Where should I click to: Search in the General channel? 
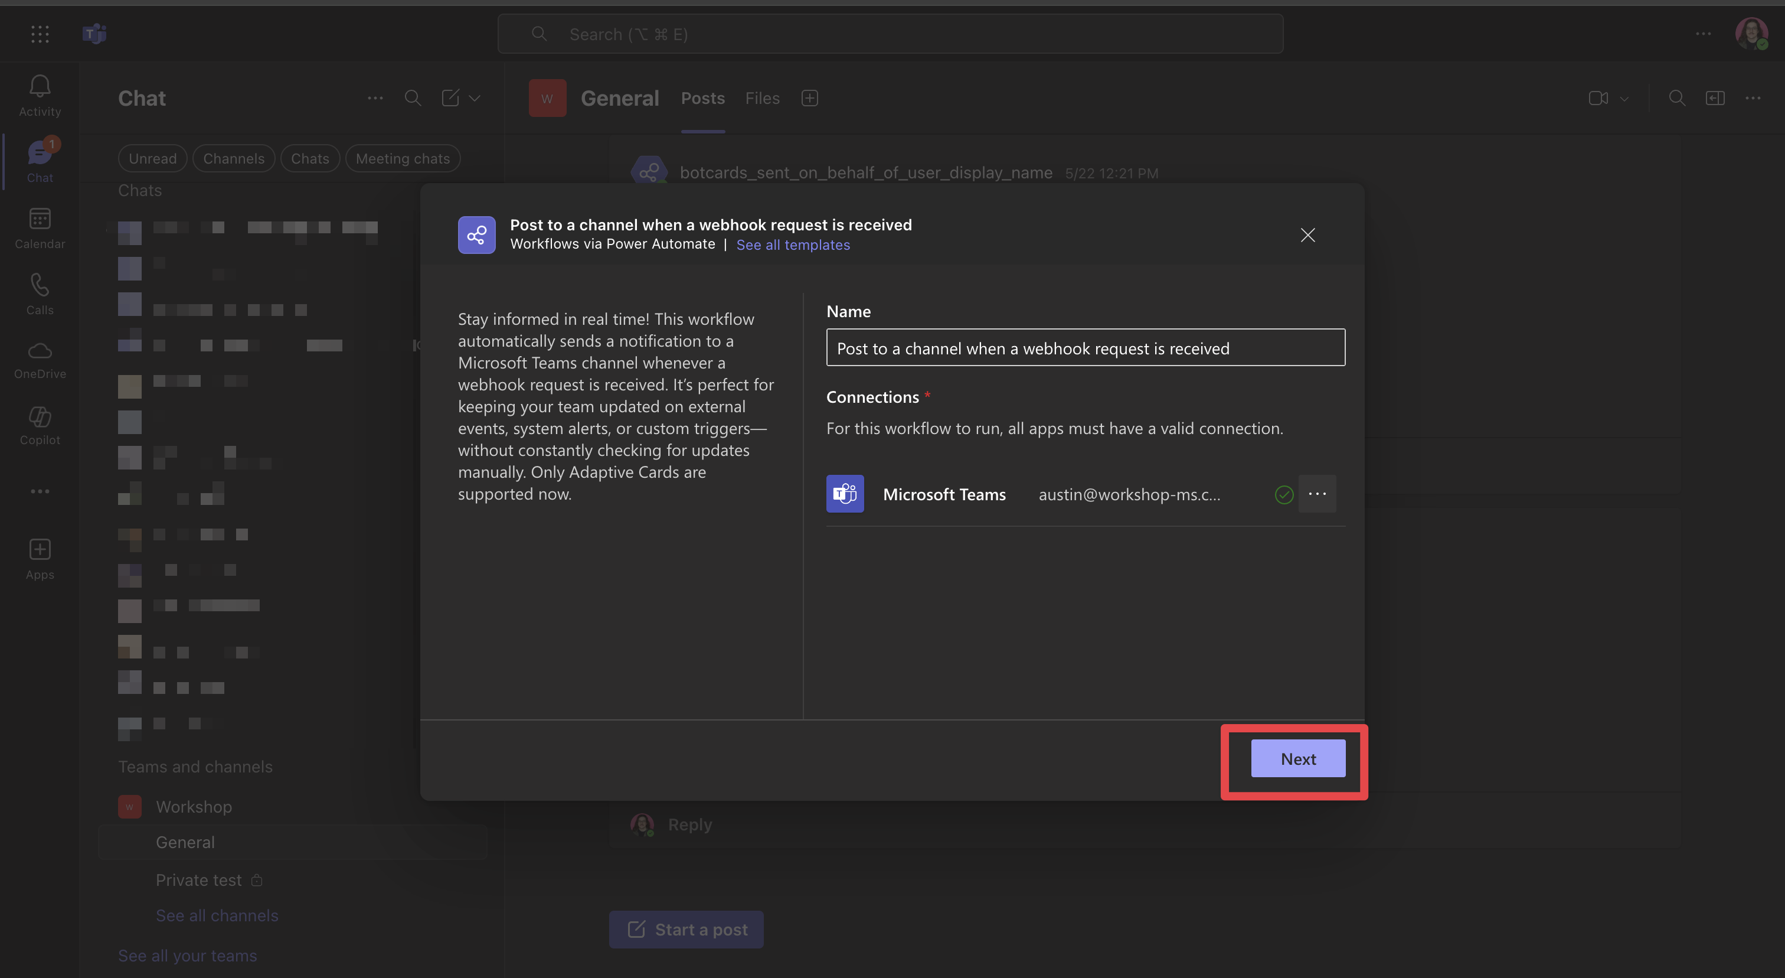[x=1677, y=97]
